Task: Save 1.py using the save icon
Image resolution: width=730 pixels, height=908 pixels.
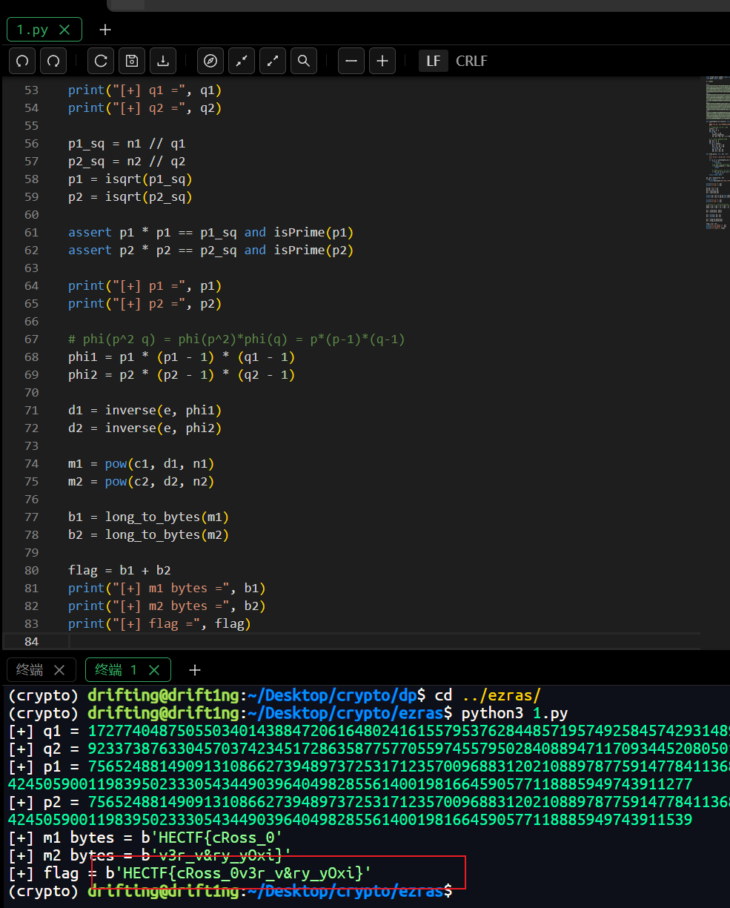Action: tap(132, 61)
